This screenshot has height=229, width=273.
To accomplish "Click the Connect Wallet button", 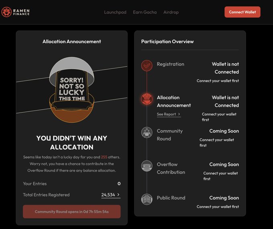I will click(x=242, y=12).
